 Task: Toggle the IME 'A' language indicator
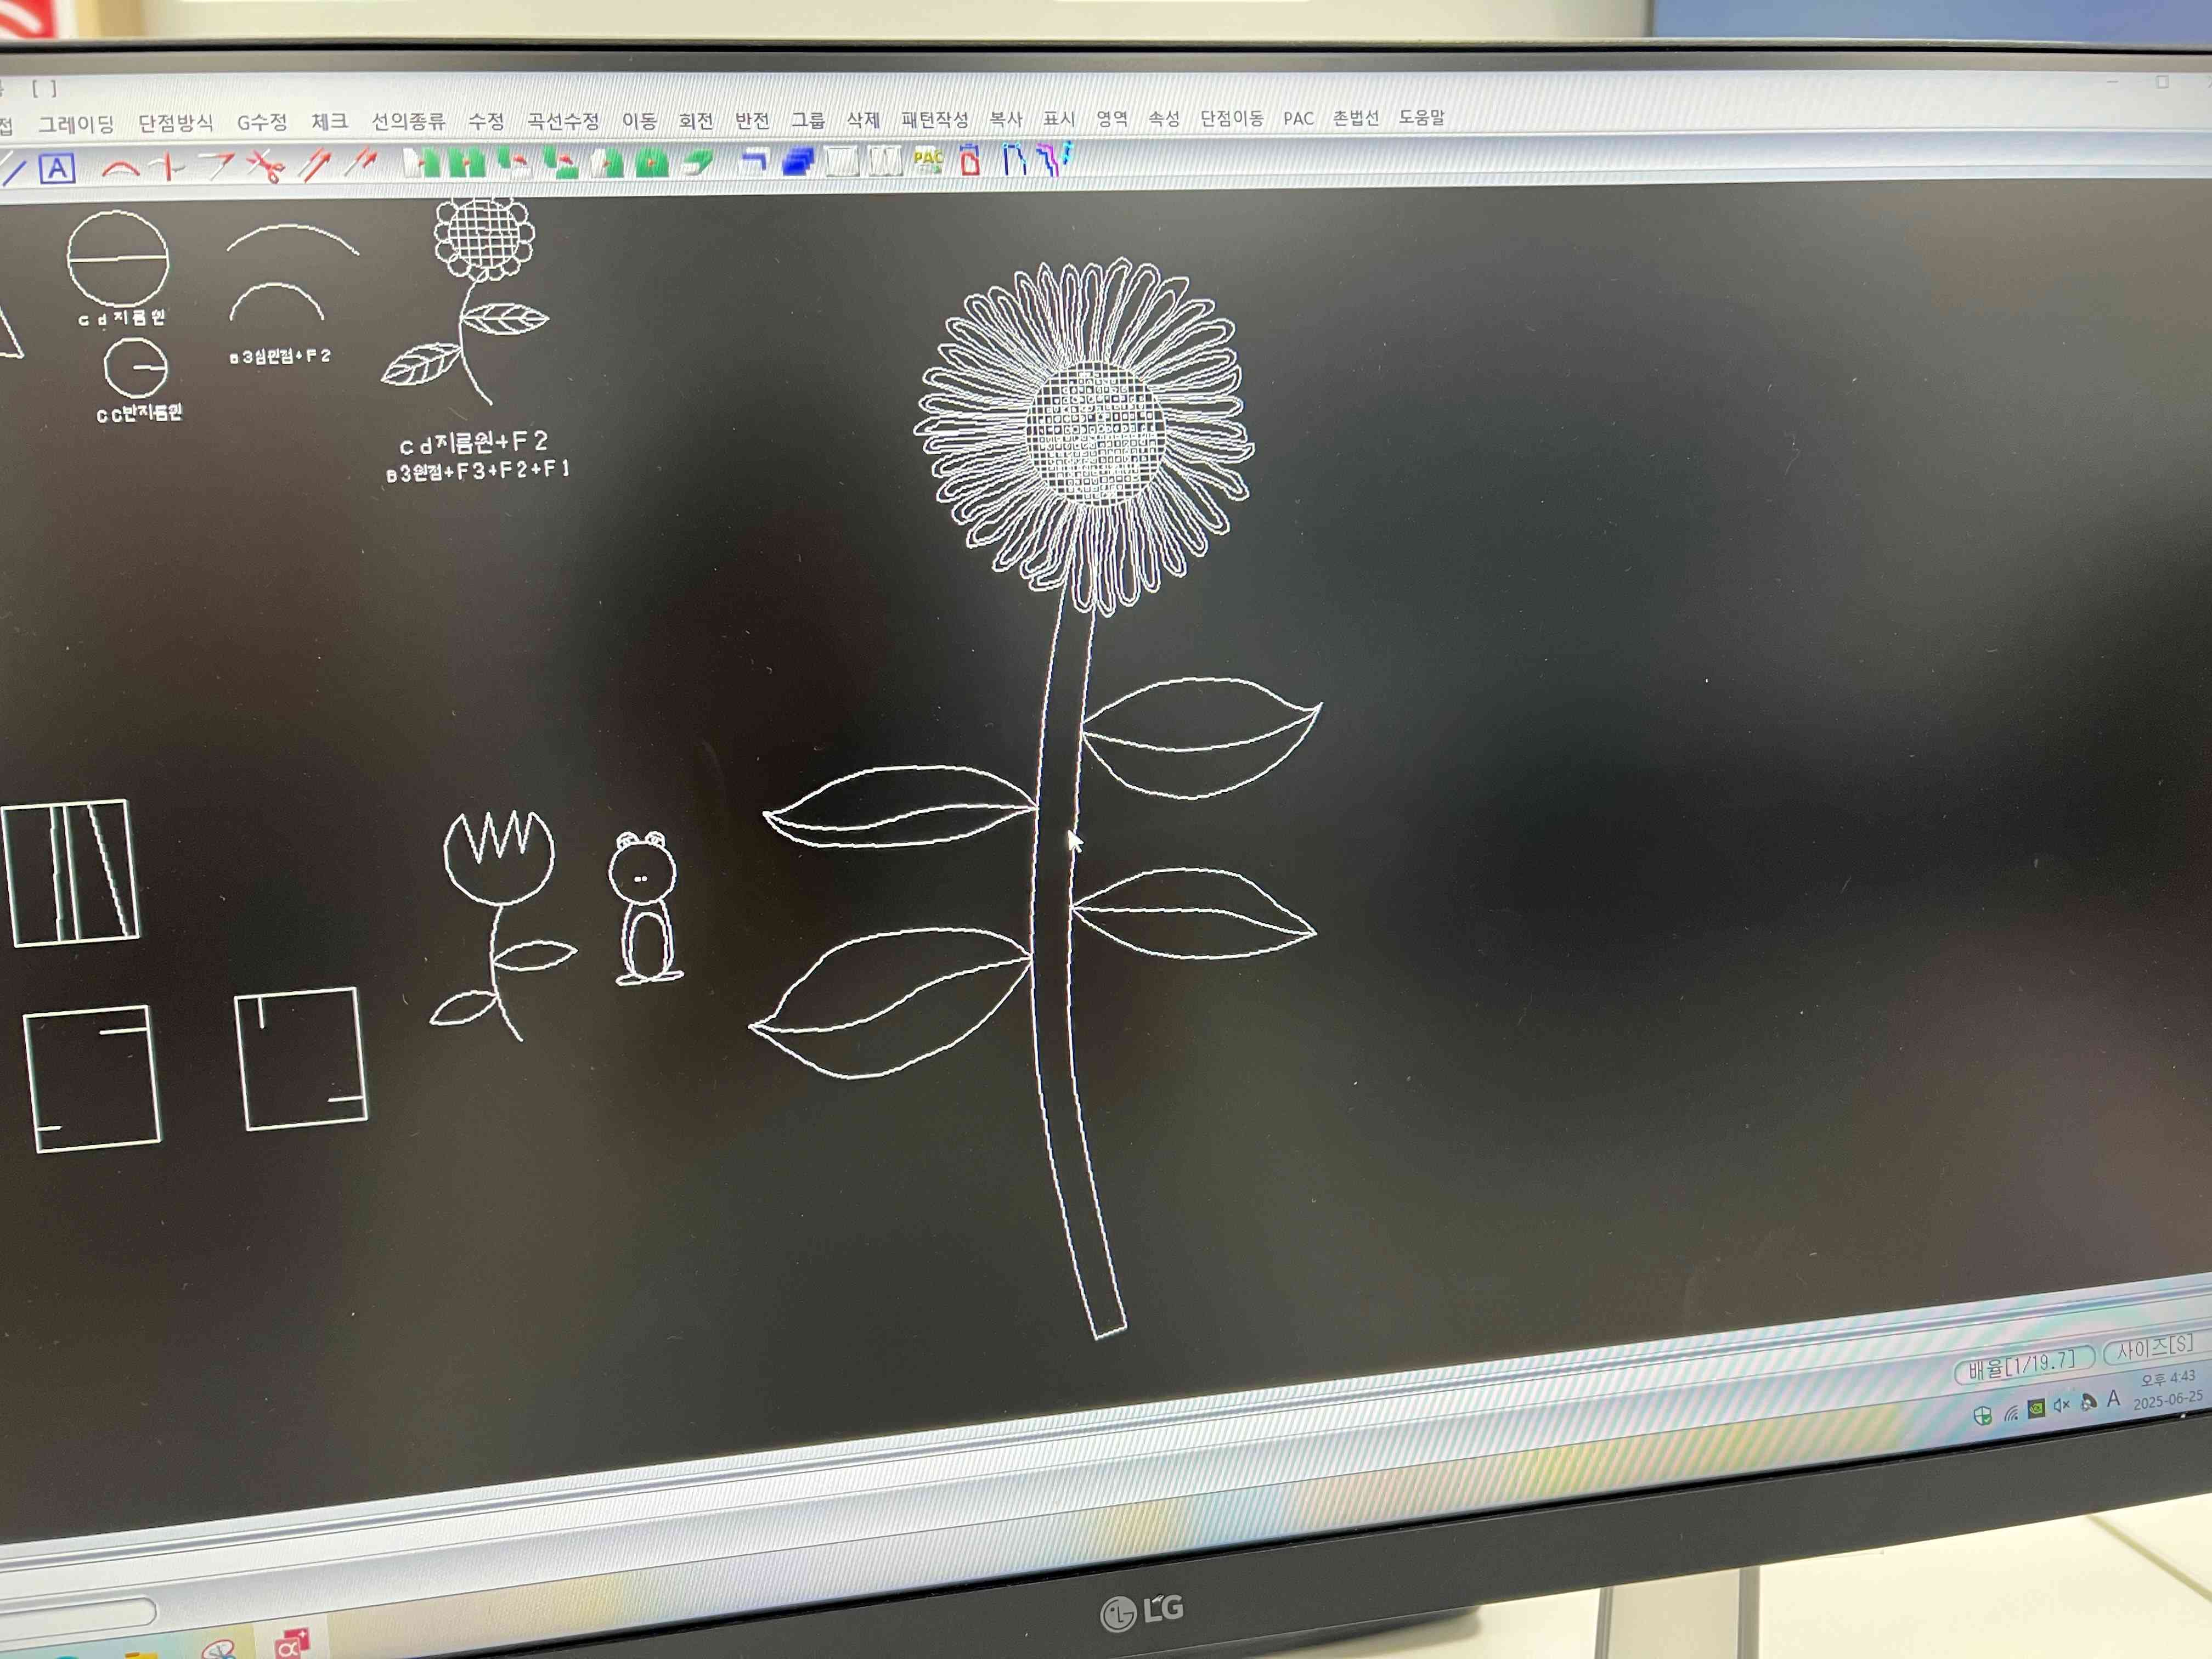coord(2113,1399)
